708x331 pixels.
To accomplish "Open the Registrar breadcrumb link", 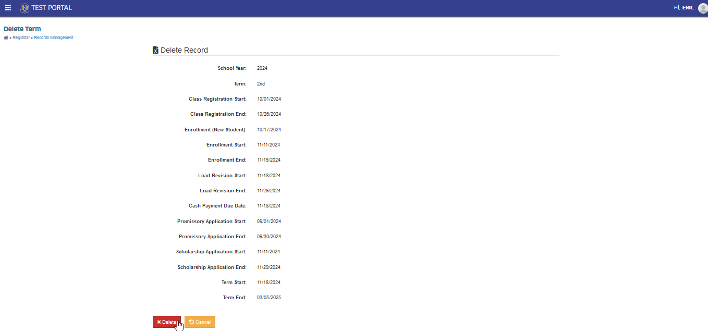I will coord(21,38).
